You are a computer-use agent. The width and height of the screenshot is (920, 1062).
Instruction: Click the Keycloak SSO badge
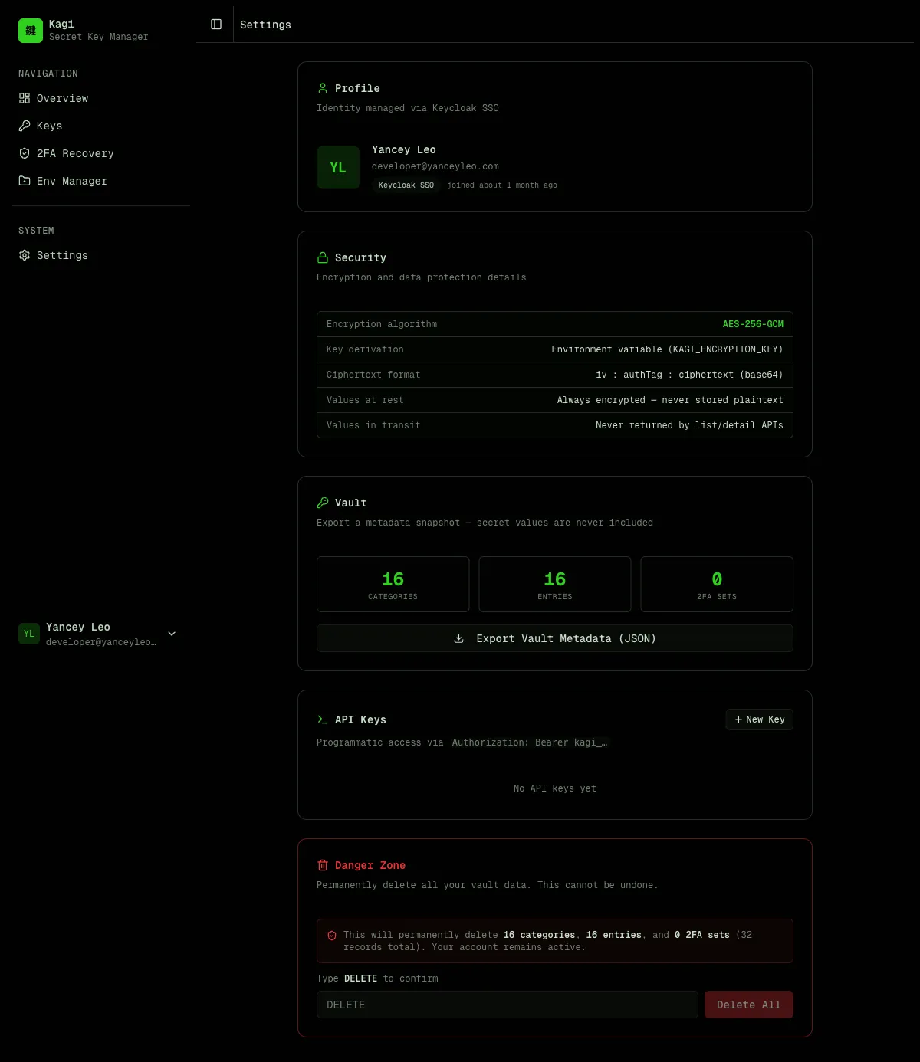click(406, 185)
